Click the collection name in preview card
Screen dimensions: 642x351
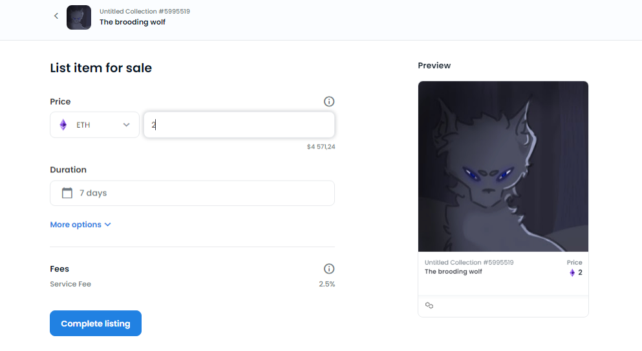tap(469, 263)
